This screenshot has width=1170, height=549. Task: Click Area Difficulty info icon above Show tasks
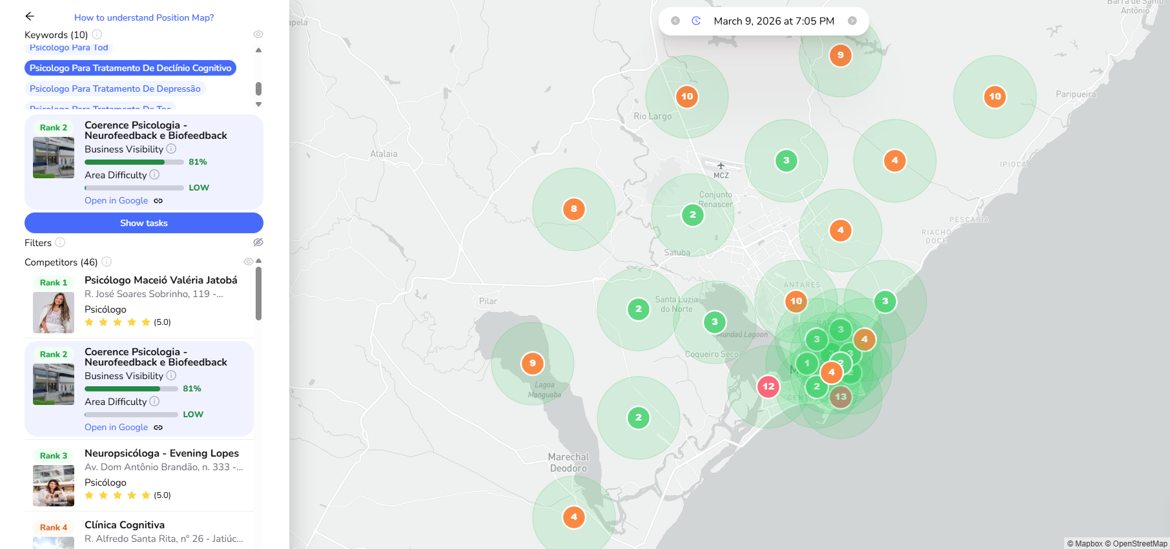(x=154, y=174)
